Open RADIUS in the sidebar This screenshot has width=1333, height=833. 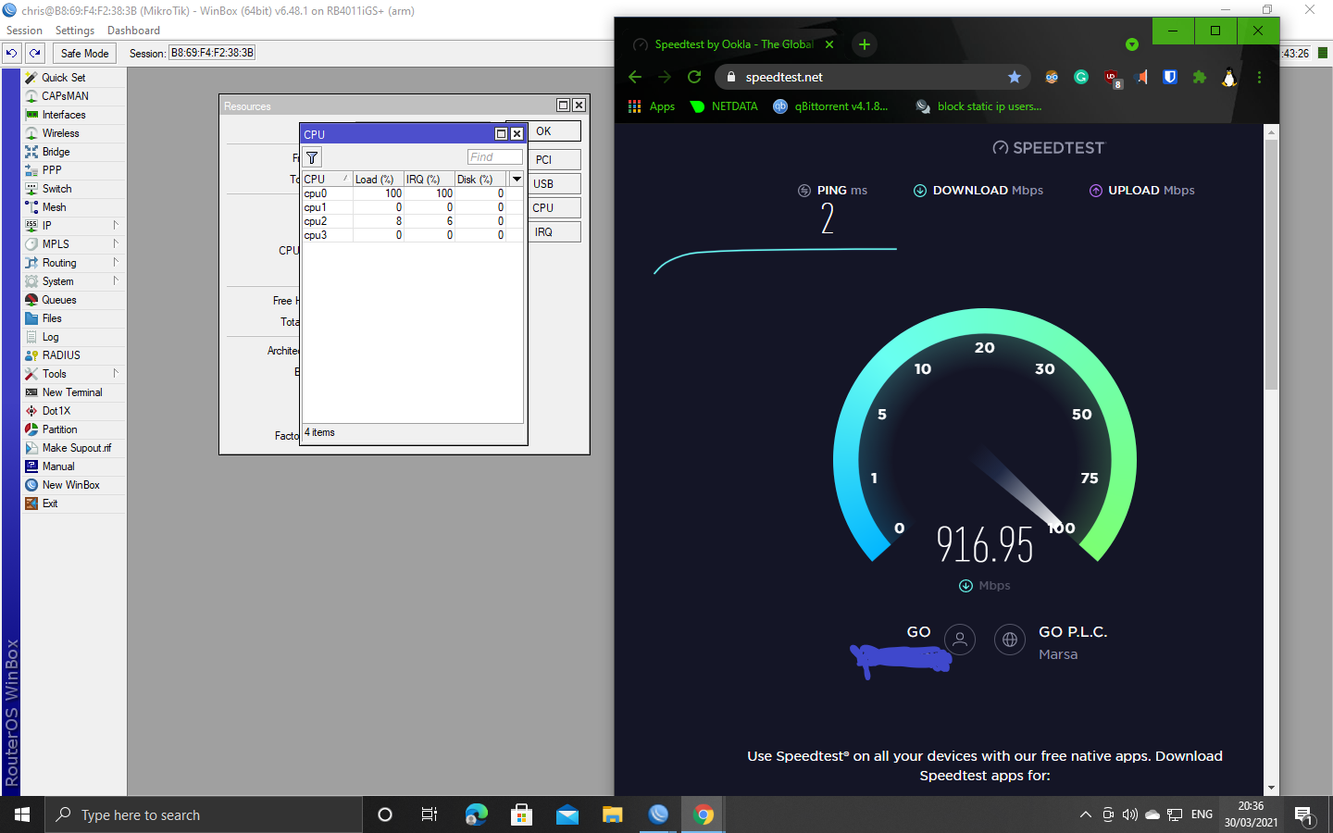(x=74, y=355)
